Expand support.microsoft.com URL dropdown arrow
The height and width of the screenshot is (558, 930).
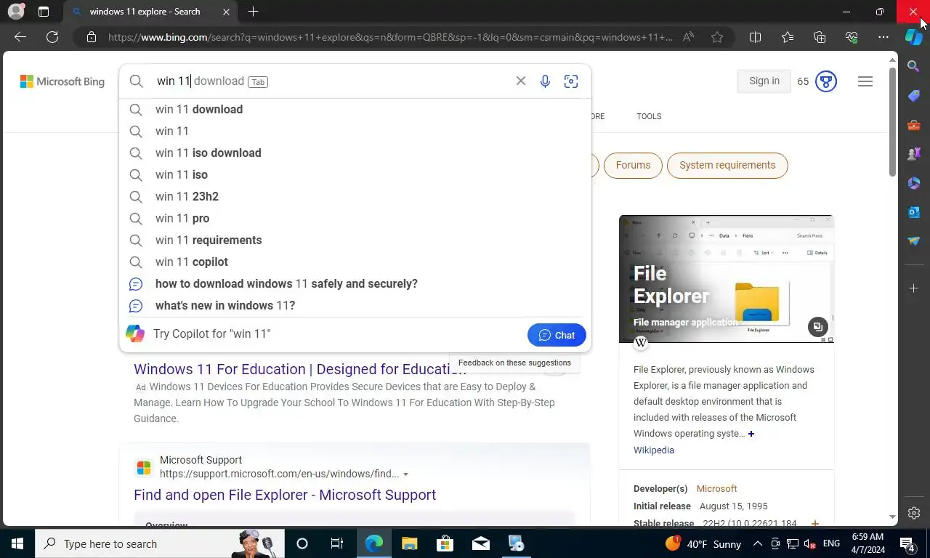click(x=405, y=474)
